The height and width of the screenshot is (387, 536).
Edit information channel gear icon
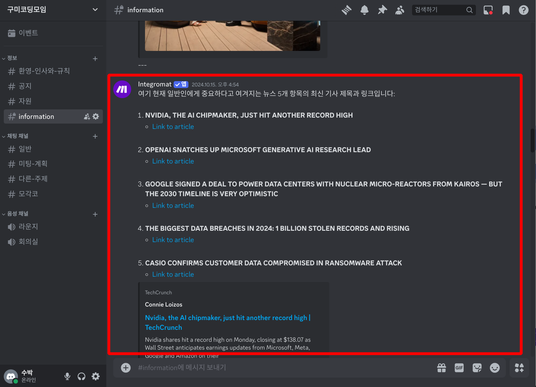[96, 117]
